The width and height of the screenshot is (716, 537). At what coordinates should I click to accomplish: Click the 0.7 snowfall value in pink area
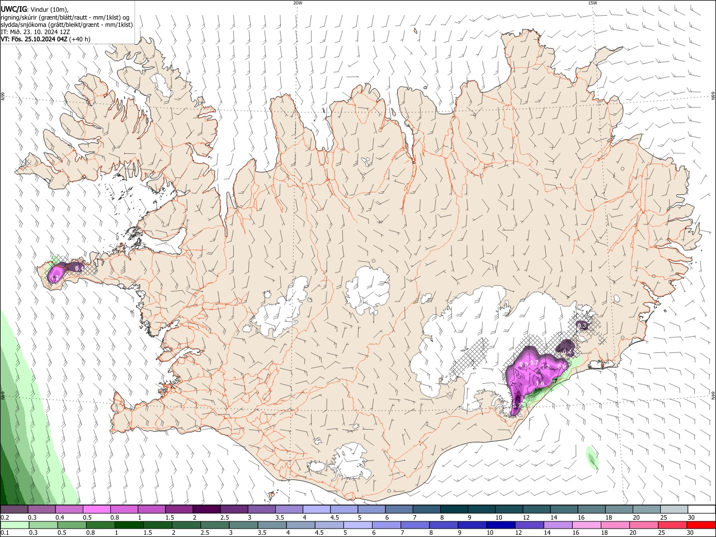[x=534, y=363]
